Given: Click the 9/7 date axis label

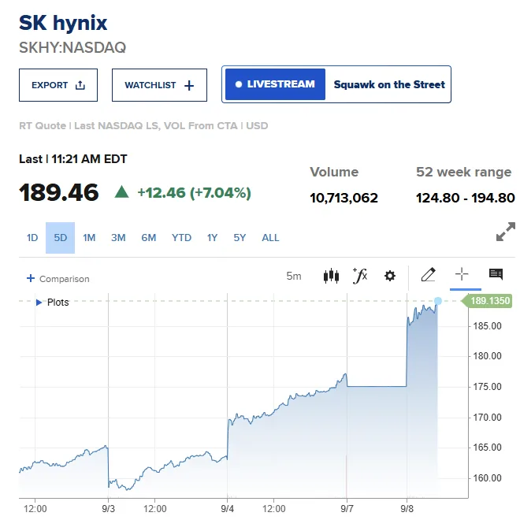Looking at the screenshot, I should click(347, 509).
